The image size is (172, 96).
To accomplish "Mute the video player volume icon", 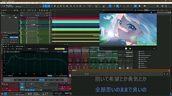I will point(155,49).
